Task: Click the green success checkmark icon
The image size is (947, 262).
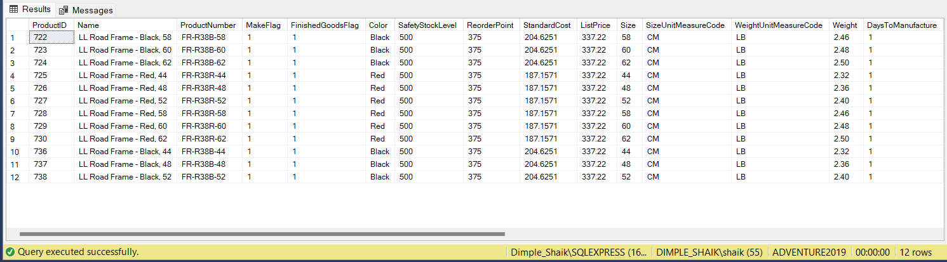Action: [x=10, y=252]
